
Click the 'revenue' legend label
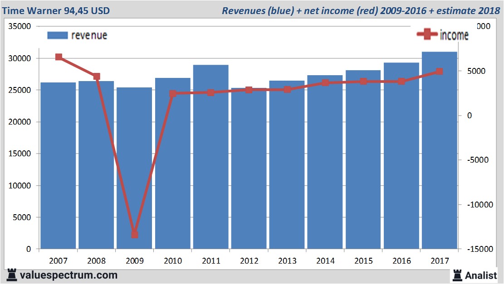pos(89,35)
